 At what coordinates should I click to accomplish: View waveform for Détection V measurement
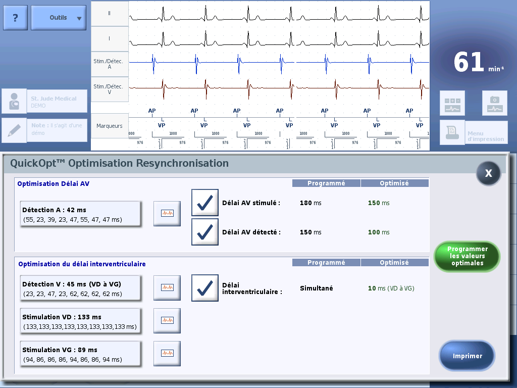(167, 287)
